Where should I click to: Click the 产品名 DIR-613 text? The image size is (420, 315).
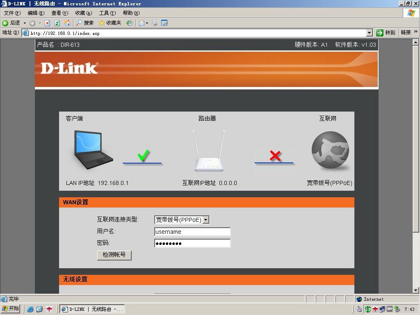coord(58,45)
